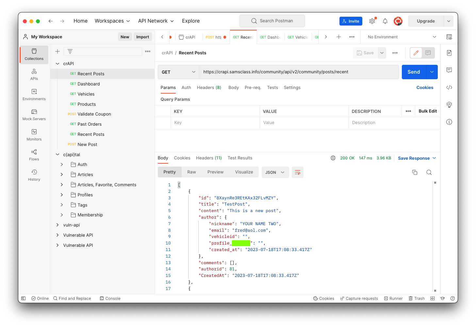Open the History sidebar panel
The width and height of the screenshot is (476, 327).
coord(34,175)
